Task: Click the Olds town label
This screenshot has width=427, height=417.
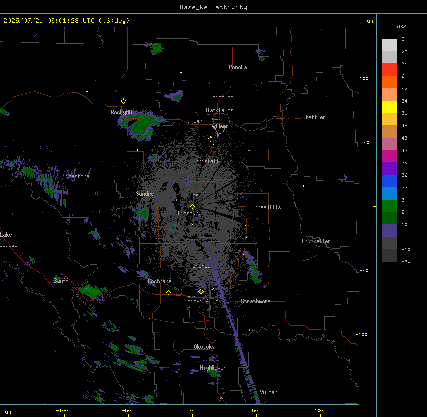Action: 192,195
